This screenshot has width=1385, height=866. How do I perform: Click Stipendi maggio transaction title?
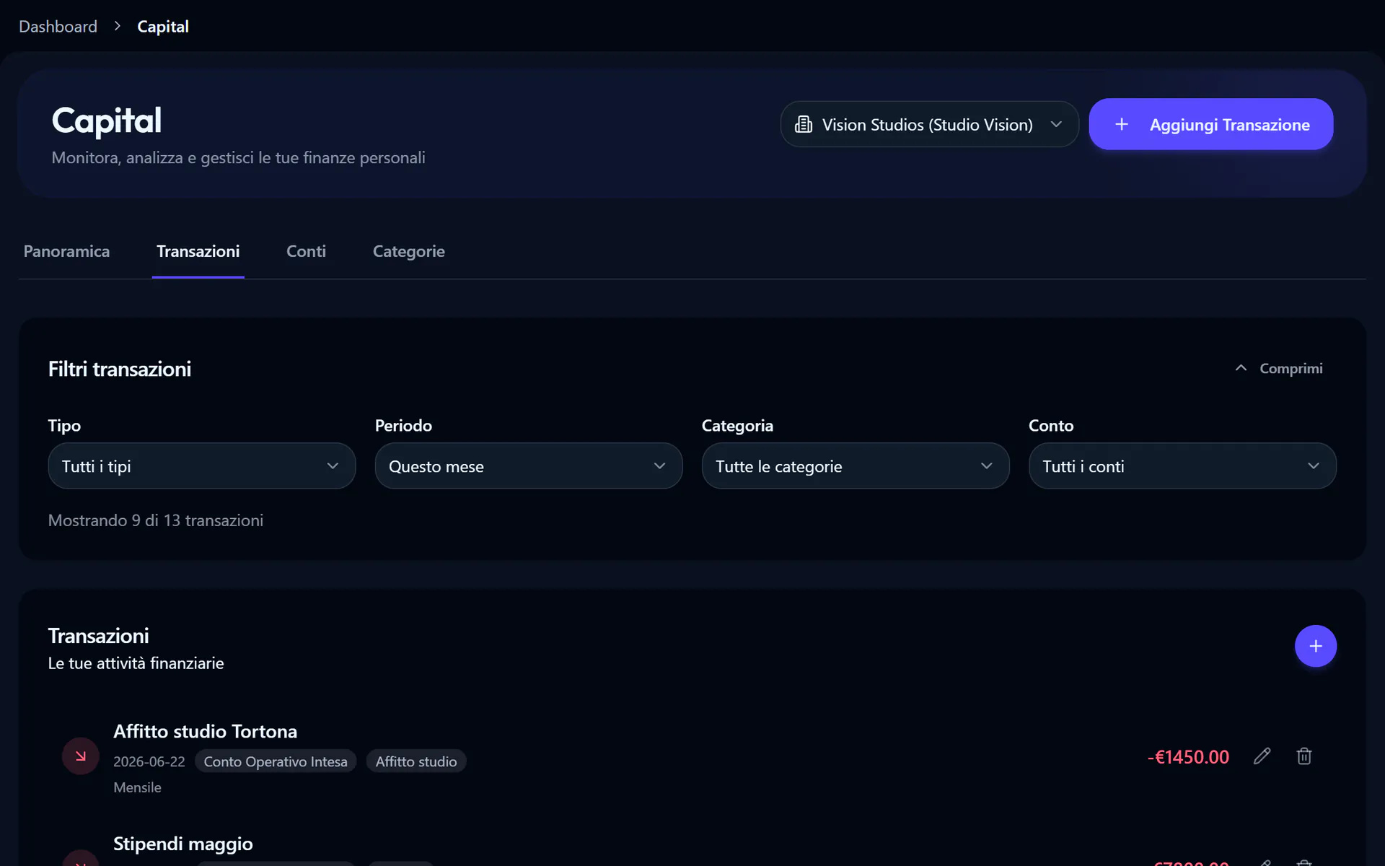click(183, 844)
